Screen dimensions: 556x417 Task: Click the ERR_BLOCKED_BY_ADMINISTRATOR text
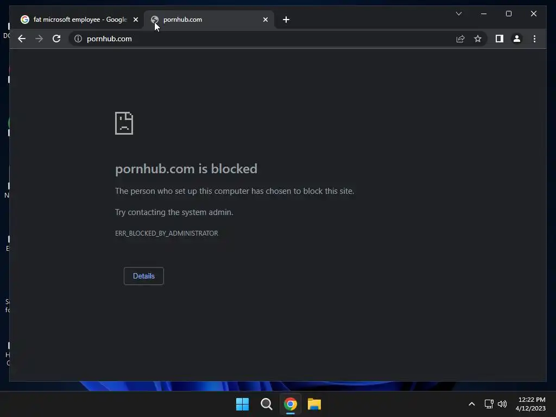tap(166, 233)
